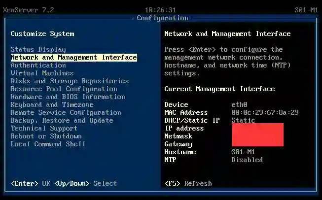The image size is (322, 200).
Task: Open Virtual Machines menu entry
Action: coord(42,73)
